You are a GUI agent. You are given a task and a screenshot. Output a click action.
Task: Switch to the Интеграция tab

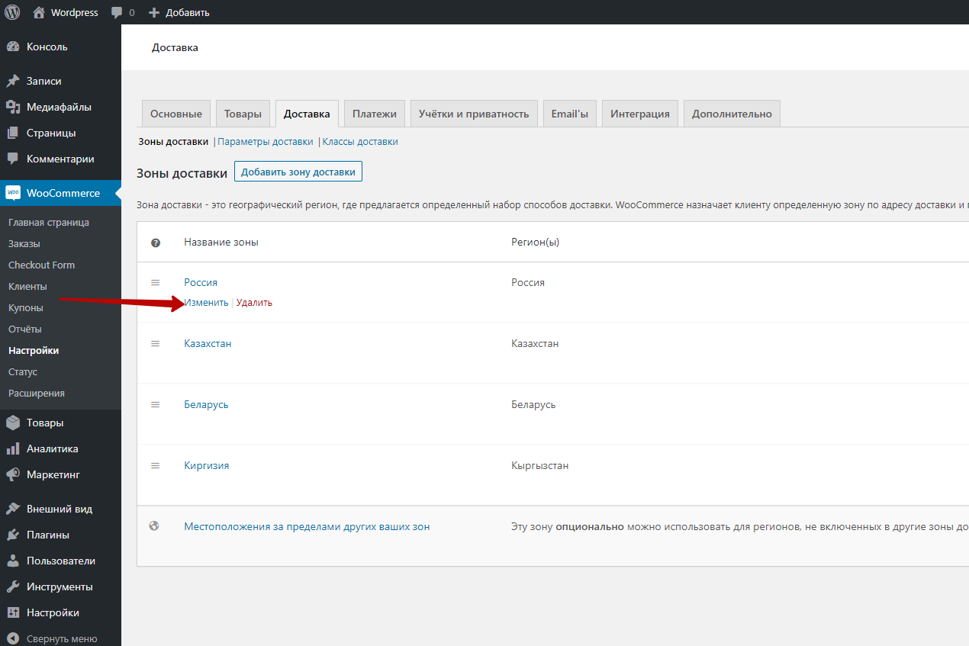coord(640,114)
